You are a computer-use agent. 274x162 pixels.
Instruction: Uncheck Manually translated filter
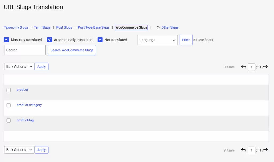tap(6, 39)
